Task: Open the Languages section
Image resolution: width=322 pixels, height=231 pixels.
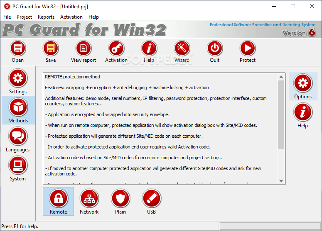Action: click(x=18, y=140)
